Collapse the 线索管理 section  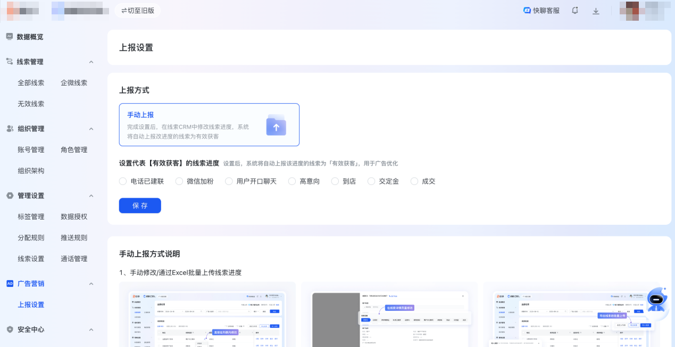point(90,61)
